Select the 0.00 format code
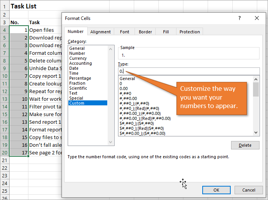The width and height of the screenshot is (268, 200). point(124,89)
